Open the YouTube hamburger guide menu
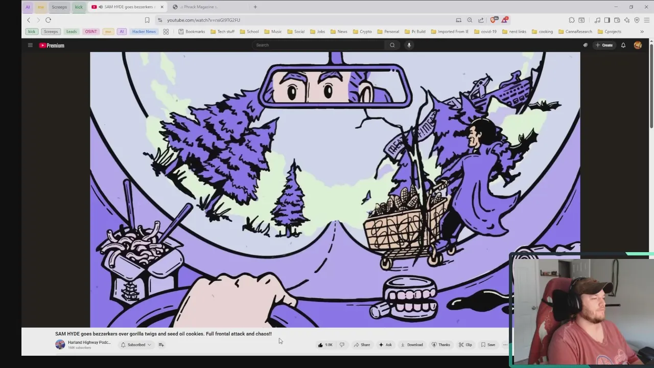Image resolution: width=654 pixels, height=368 pixels. click(30, 45)
